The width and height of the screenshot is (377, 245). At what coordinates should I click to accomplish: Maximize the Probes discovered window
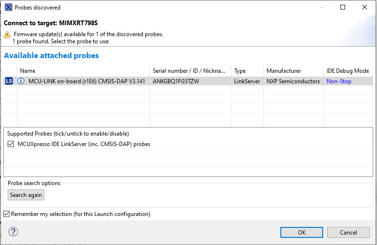click(x=343, y=8)
